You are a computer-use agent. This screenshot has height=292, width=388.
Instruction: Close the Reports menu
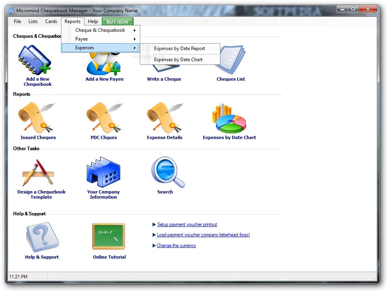73,21
